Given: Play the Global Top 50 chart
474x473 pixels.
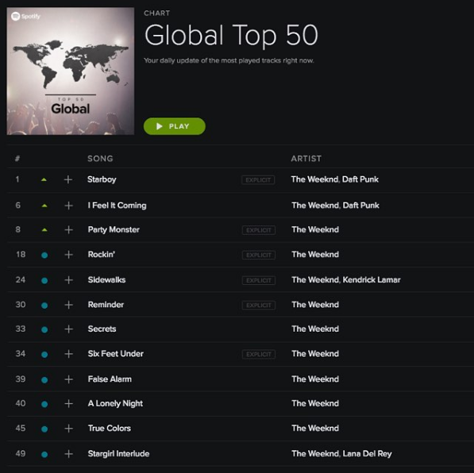Looking at the screenshot, I should [175, 126].
